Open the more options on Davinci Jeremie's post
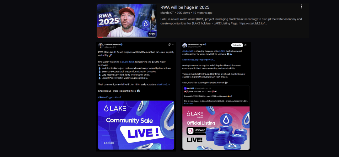The height and width of the screenshot is (157, 339). [173, 45]
